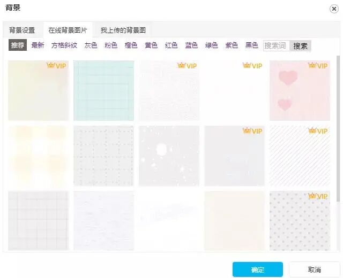Choose the gray dotted grid background
Viewport: 343px width, 278px height.
pyautogui.click(x=103, y=156)
